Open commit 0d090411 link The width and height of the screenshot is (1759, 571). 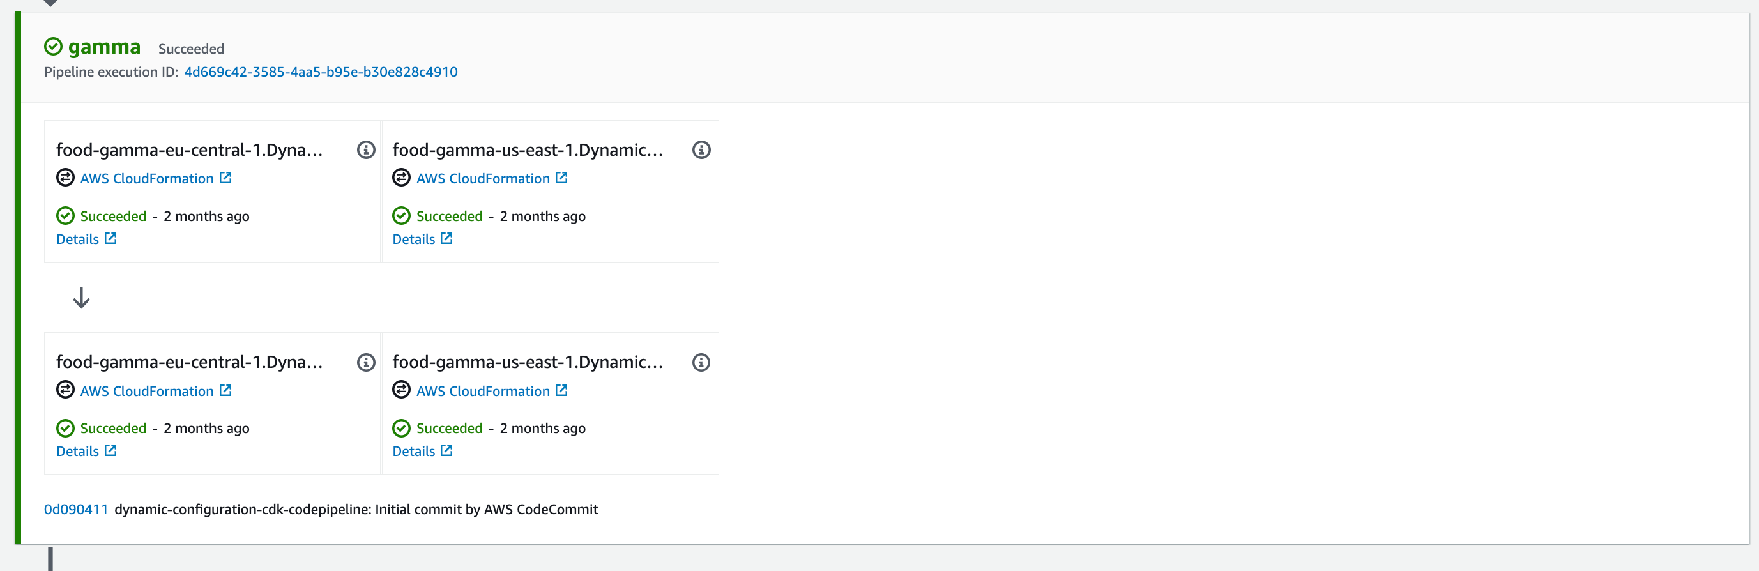click(x=76, y=510)
